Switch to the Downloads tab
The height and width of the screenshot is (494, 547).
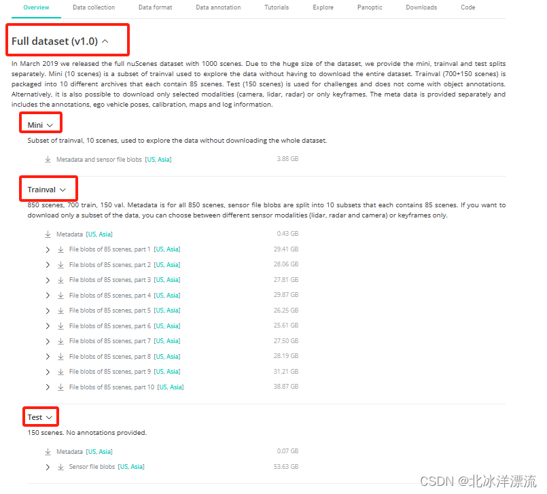click(x=421, y=7)
